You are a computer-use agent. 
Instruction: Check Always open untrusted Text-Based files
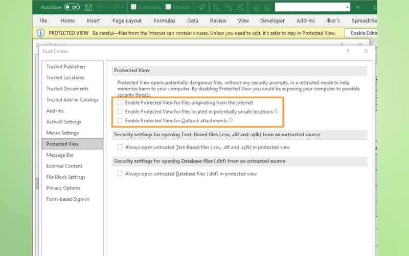coord(120,147)
